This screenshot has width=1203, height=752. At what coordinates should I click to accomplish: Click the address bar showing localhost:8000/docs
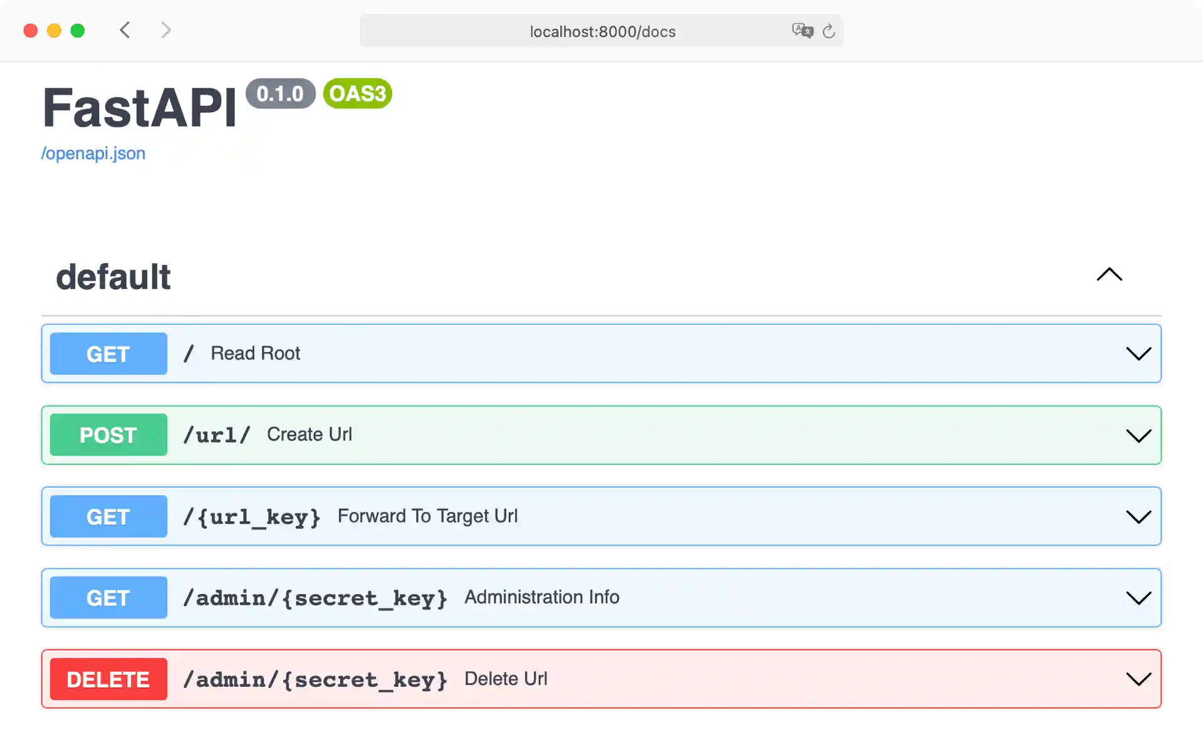pos(601,31)
